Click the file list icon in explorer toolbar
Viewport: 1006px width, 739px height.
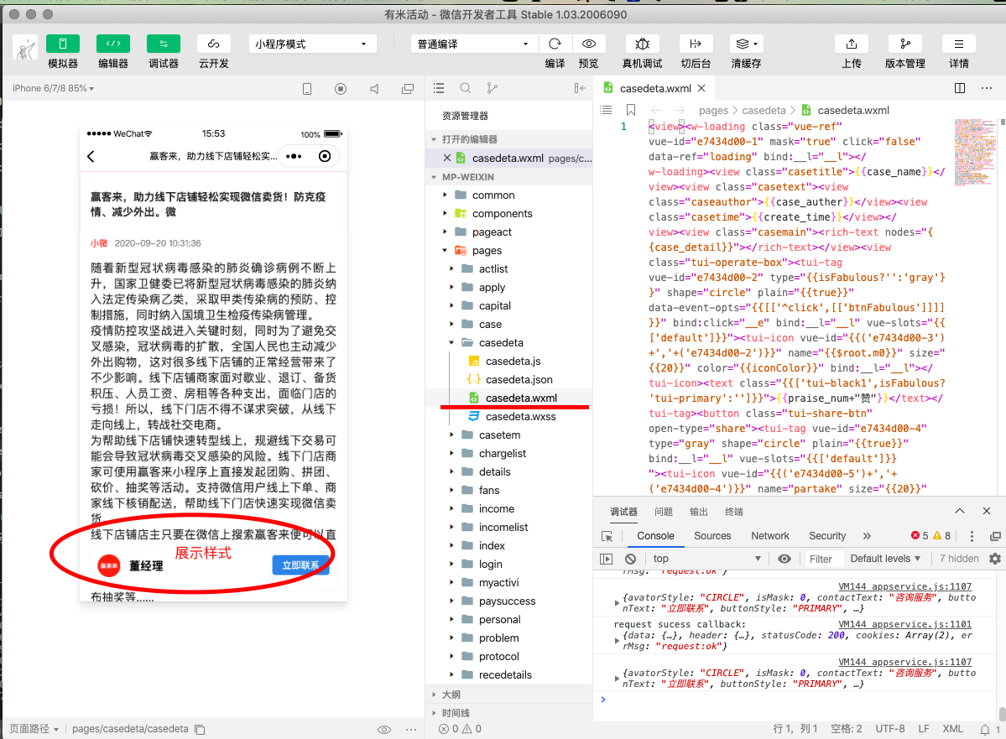coord(439,88)
